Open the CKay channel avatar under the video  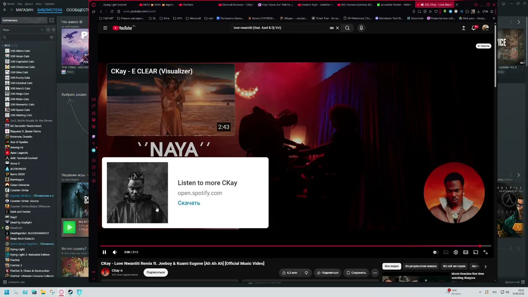click(x=105, y=272)
